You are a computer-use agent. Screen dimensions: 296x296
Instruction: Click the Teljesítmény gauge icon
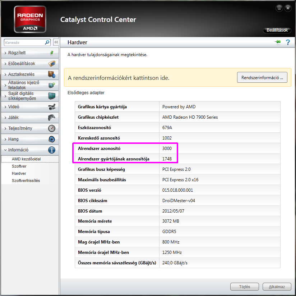click(x=51, y=128)
